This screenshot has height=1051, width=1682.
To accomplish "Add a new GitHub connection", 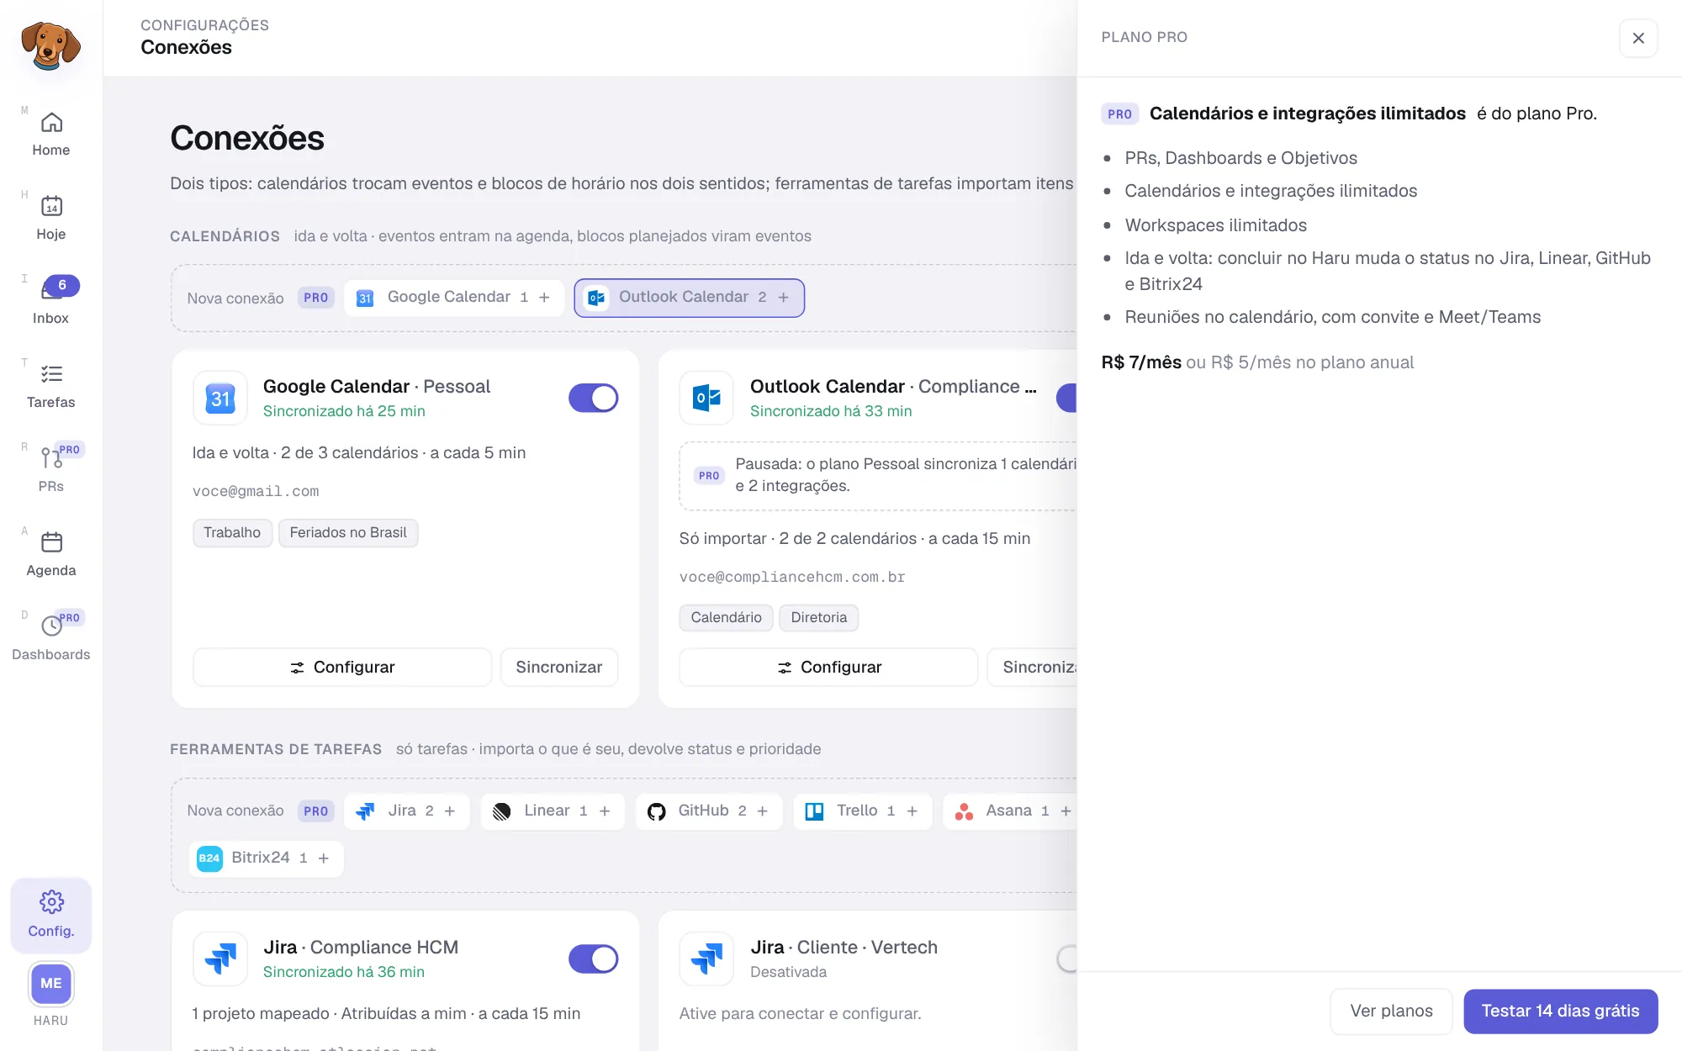I will 709,811.
